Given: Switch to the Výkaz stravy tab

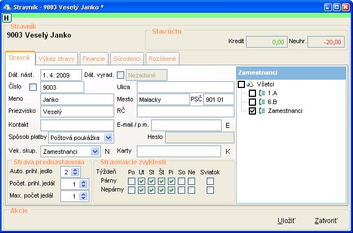Looking at the screenshot, I should click(x=57, y=59).
